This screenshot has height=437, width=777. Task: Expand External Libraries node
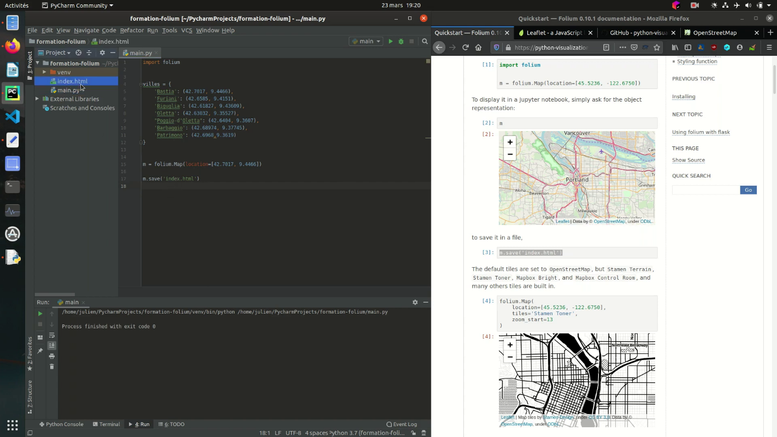click(38, 99)
